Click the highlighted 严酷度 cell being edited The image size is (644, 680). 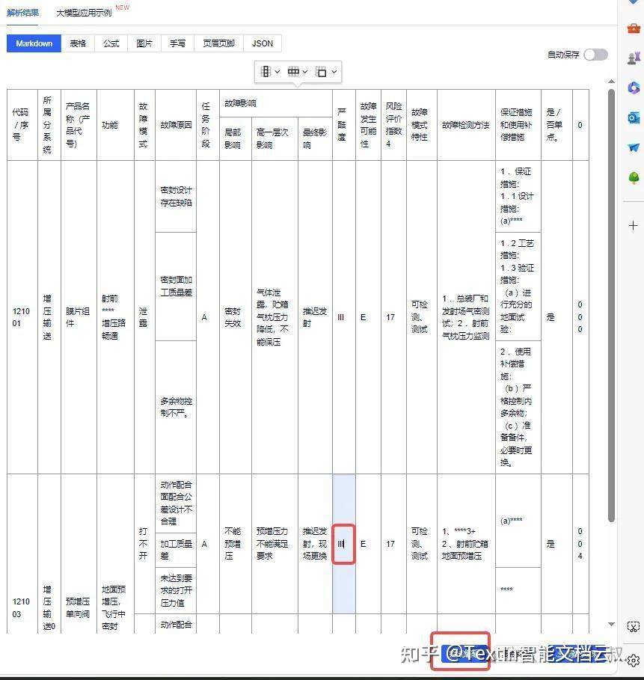[x=344, y=544]
